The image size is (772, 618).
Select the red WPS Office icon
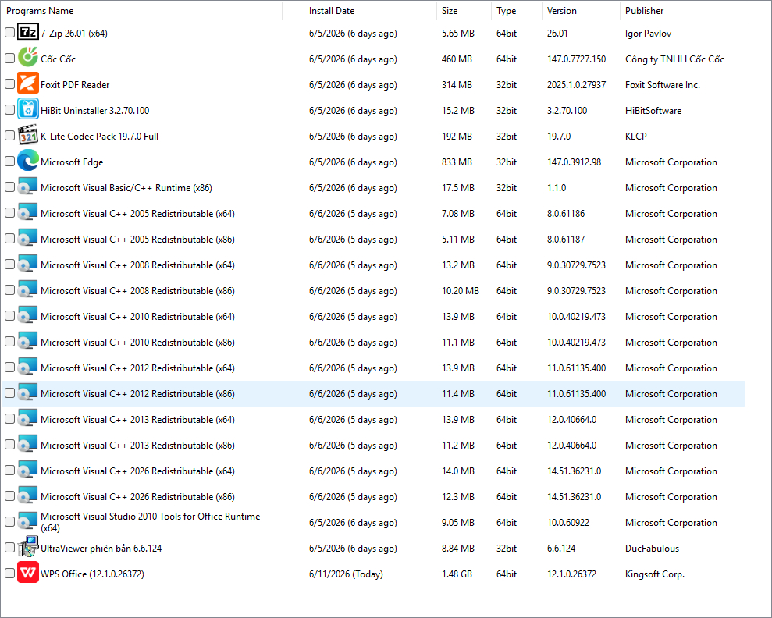[28, 573]
